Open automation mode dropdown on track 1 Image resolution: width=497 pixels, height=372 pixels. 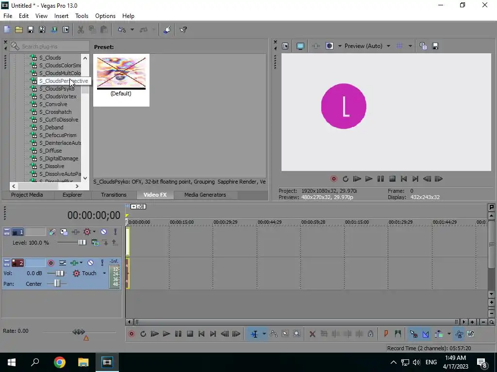[95, 232]
